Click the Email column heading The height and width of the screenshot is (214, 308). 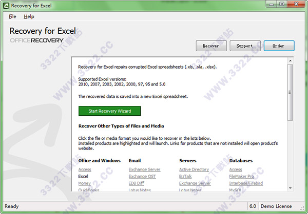[134, 161]
